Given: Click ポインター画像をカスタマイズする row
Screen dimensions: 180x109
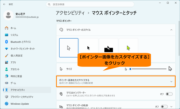Looking at the screenshot, I should (116, 81).
